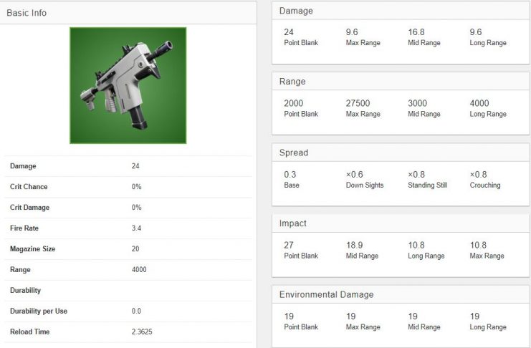Select the Magazine Size row label
Viewport: 531px width, 348px height.
click(32, 248)
